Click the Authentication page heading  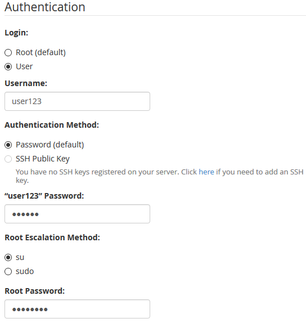pos(45,7)
